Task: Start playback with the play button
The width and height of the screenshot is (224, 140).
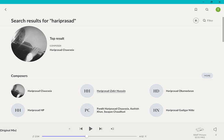Action: (91, 129)
